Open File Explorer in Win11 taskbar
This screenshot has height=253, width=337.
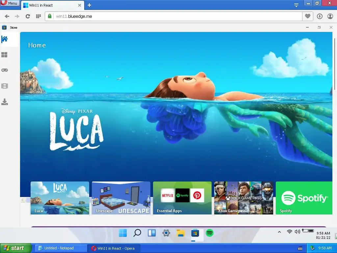181,233
